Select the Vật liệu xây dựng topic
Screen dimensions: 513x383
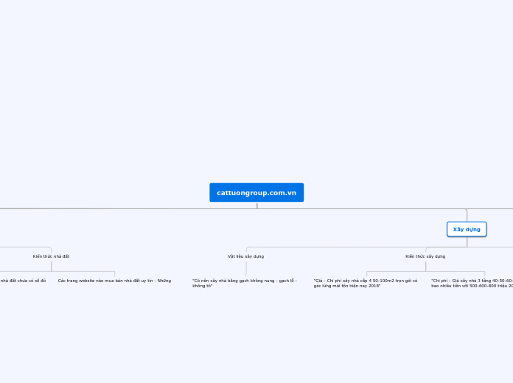point(245,256)
